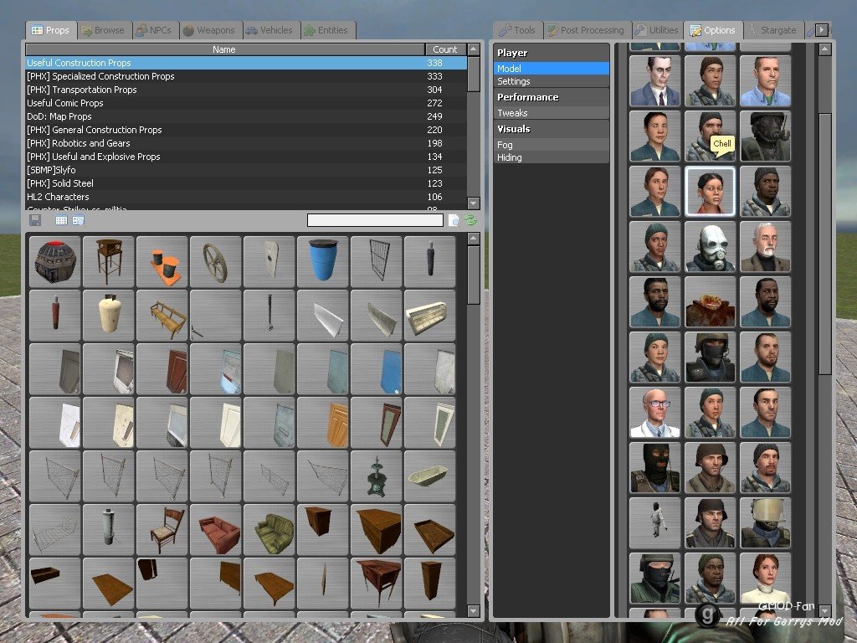
Task: Switch to the Browse tab
Action: 103,30
